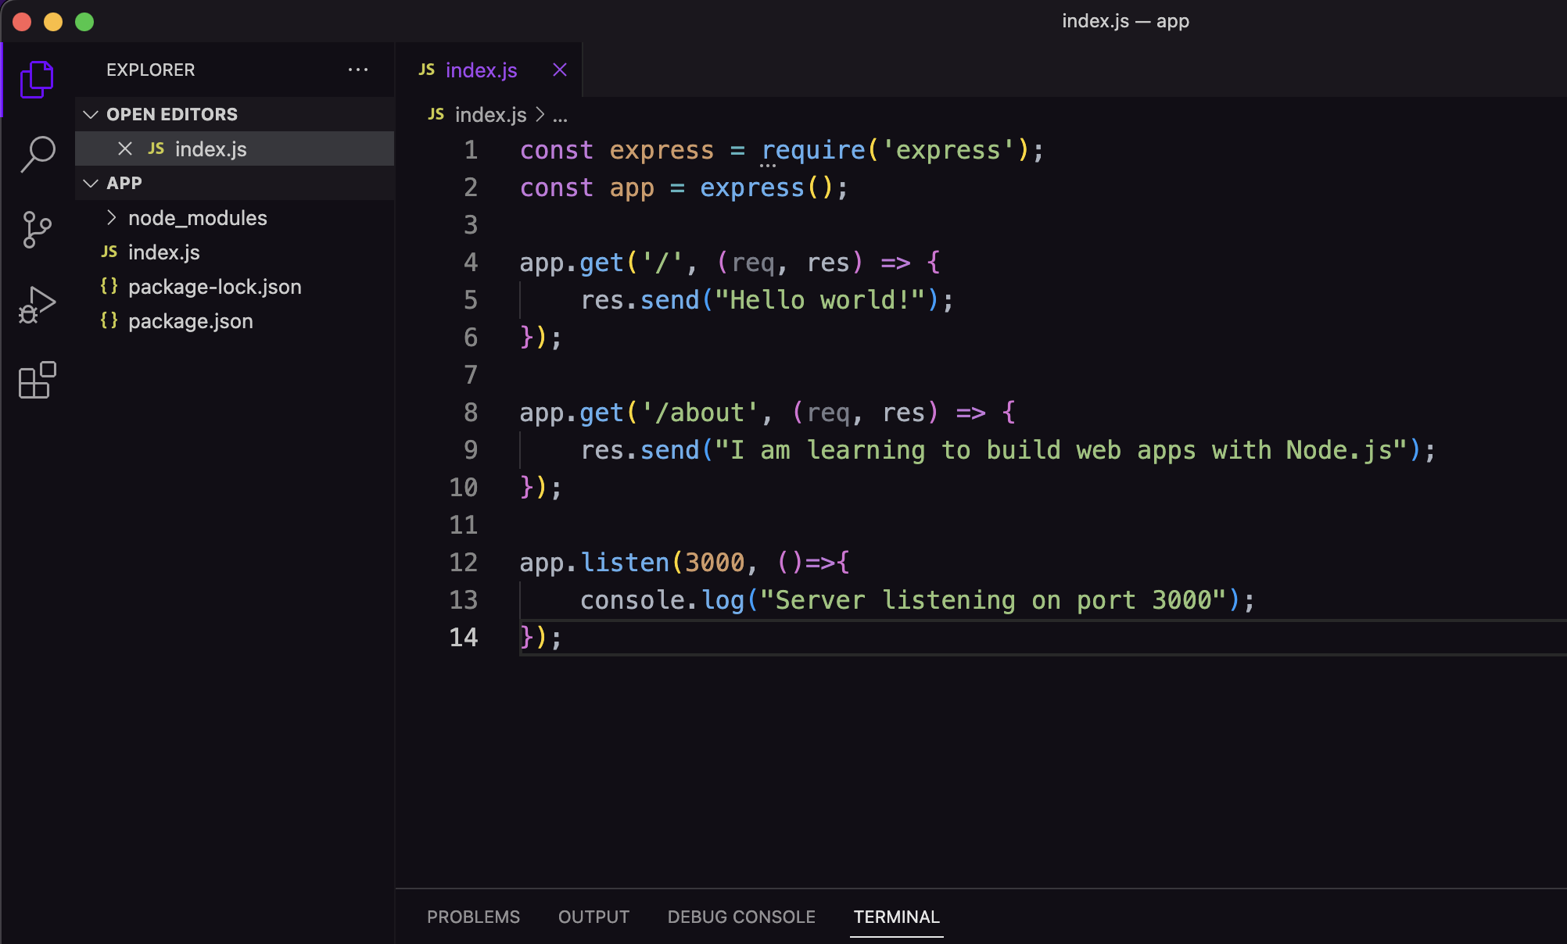
Task: Close index.js from the Open Editors list
Action: coord(126,148)
